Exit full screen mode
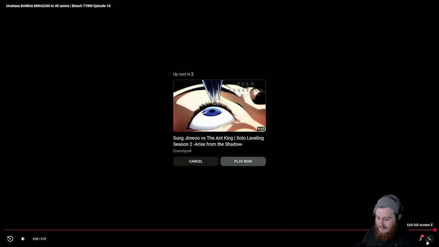 coord(429,238)
